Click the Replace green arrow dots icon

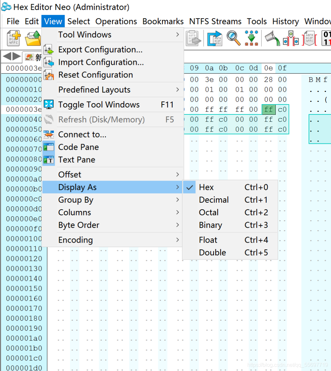[x=251, y=38]
